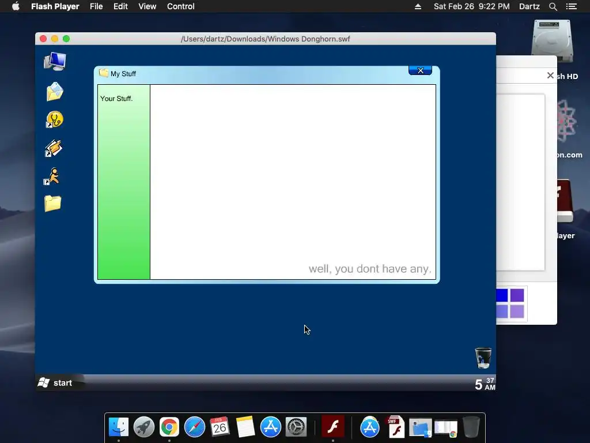This screenshot has height=443, width=590.
Task: Close the background window with X button
Action: point(550,76)
